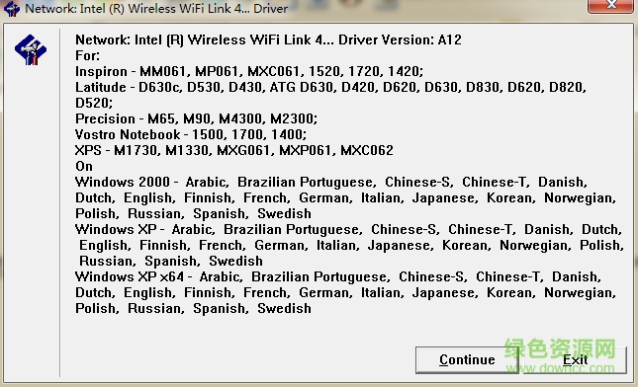Screen dimensions: 638x387
Task: Click the "XPS - M1730, M1330" line
Action: [x=234, y=151]
